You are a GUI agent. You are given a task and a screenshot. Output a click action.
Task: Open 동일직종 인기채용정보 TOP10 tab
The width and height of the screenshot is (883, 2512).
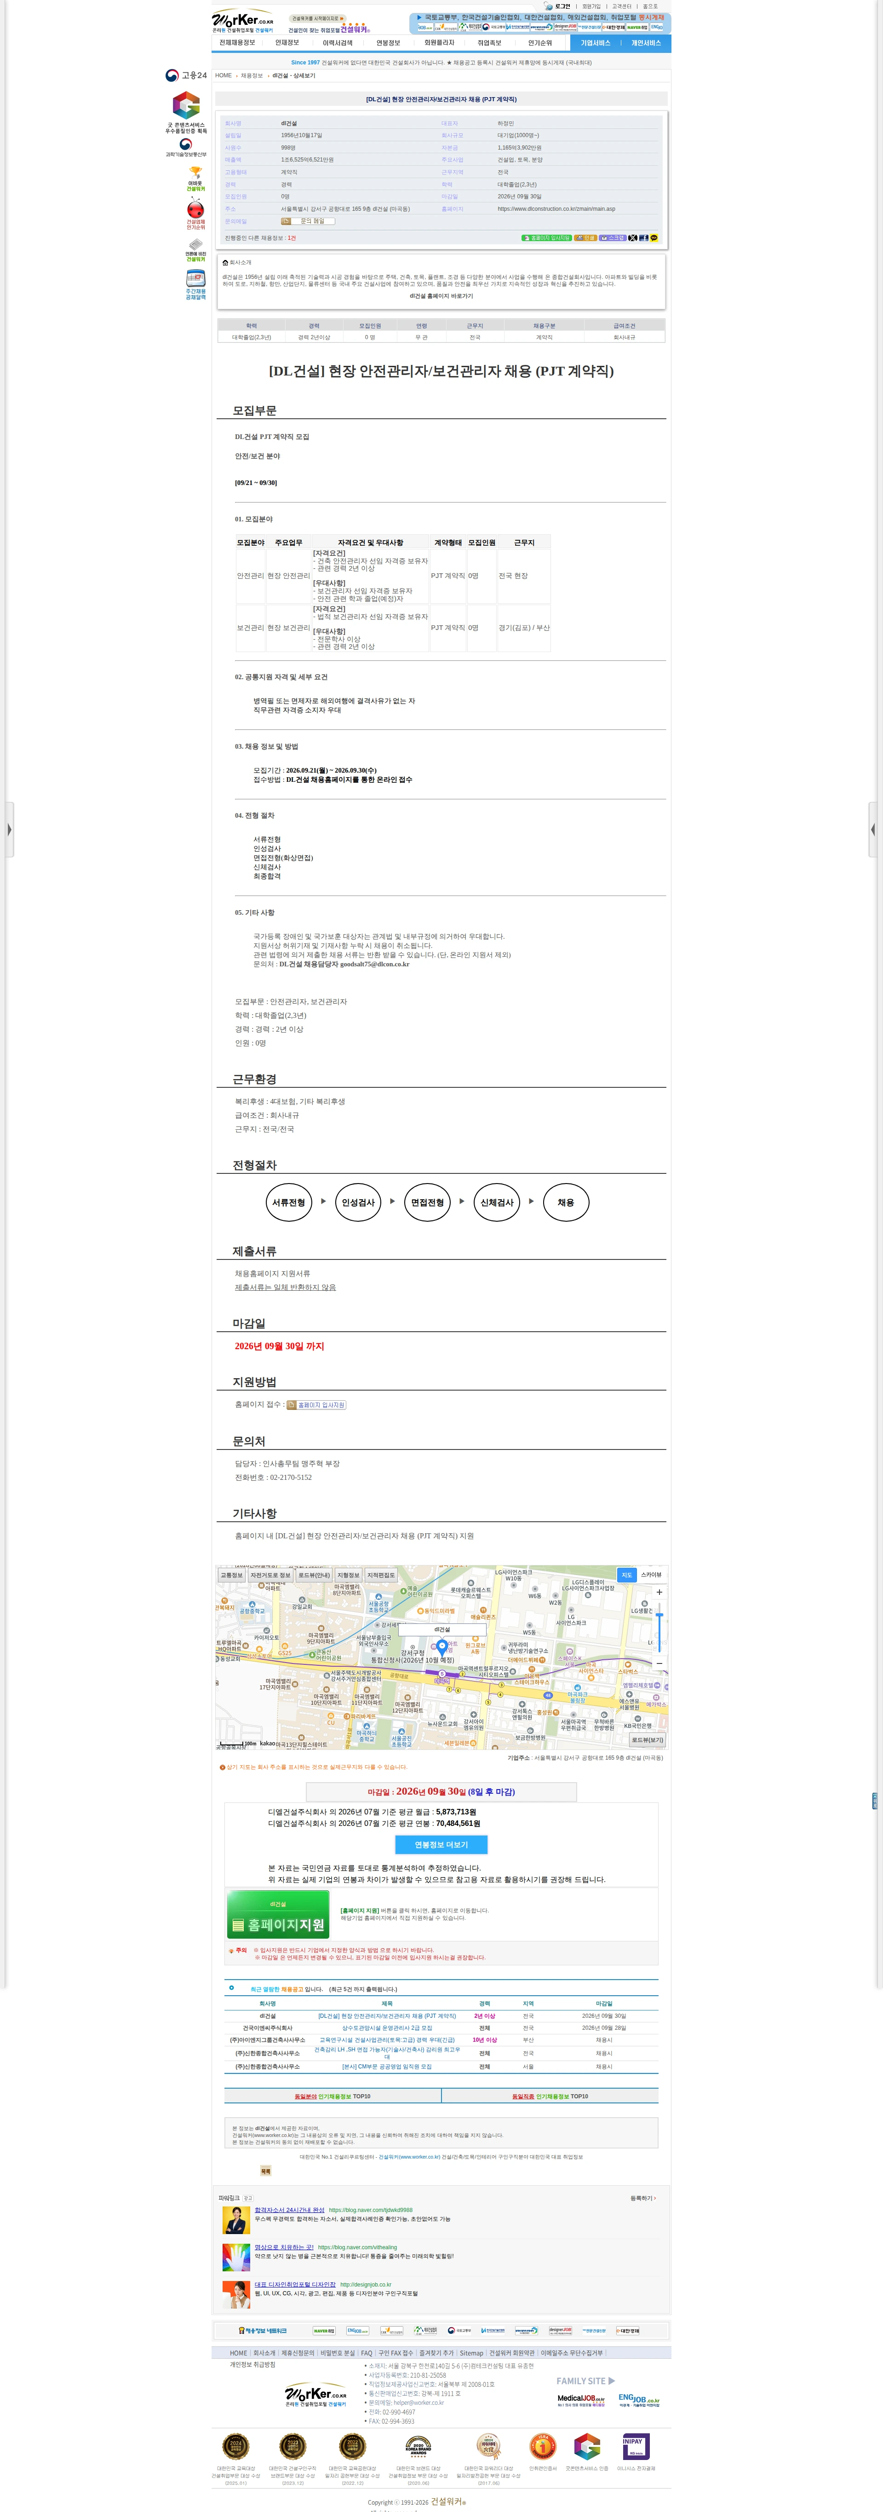[x=550, y=2096]
